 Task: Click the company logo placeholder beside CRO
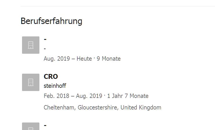point(31,82)
